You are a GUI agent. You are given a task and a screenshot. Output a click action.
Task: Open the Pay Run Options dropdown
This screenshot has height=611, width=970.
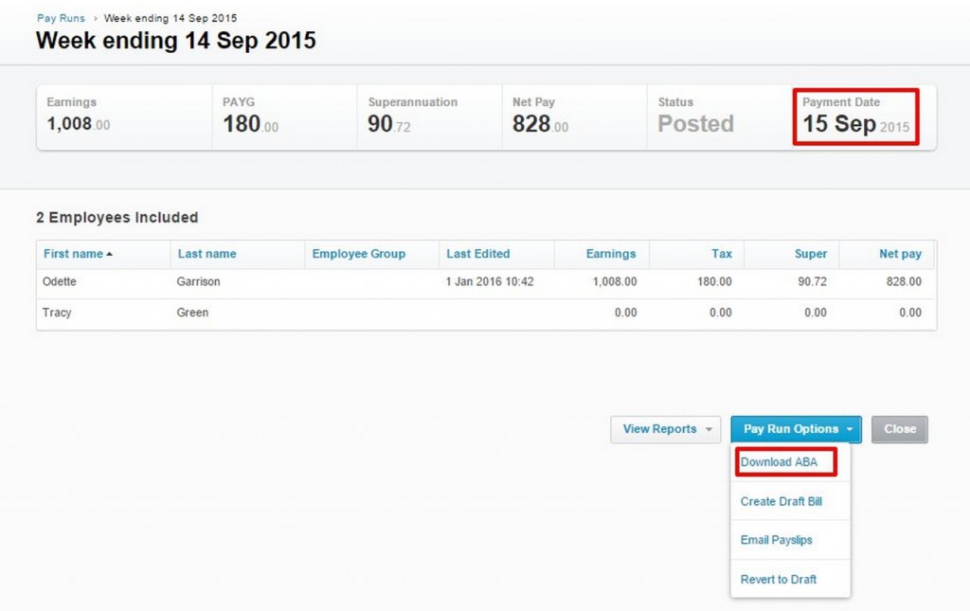coord(788,429)
